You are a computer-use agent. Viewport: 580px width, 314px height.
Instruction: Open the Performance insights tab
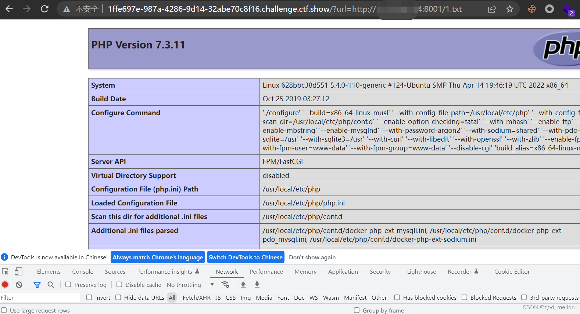tap(168, 272)
